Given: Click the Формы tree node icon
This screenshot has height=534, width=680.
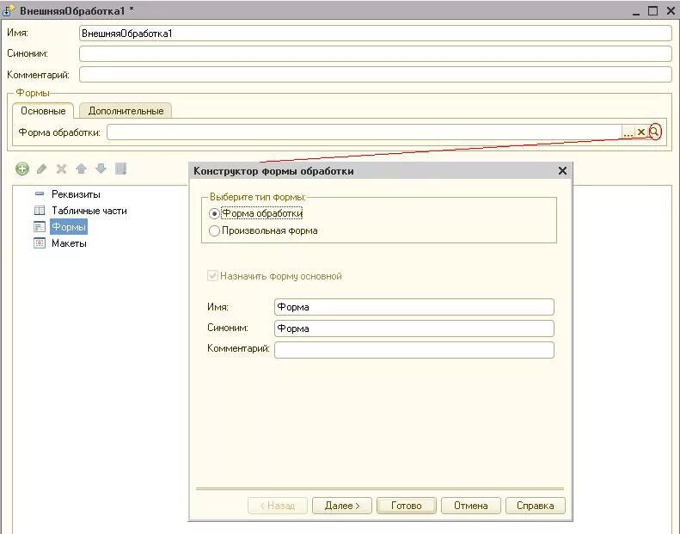Looking at the screenshot, I should tap(40, 227).
